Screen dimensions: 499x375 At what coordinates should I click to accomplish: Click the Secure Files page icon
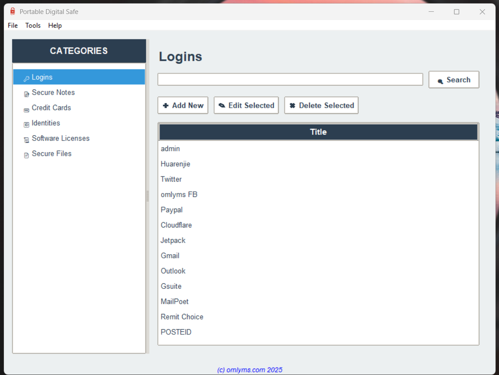pos(26,155)
